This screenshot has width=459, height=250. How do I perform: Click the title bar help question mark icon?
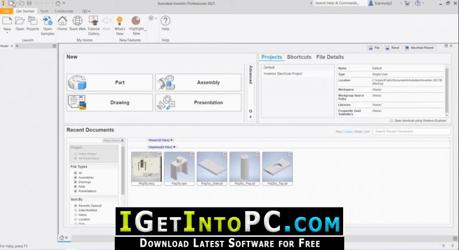(x=418, y=3)
